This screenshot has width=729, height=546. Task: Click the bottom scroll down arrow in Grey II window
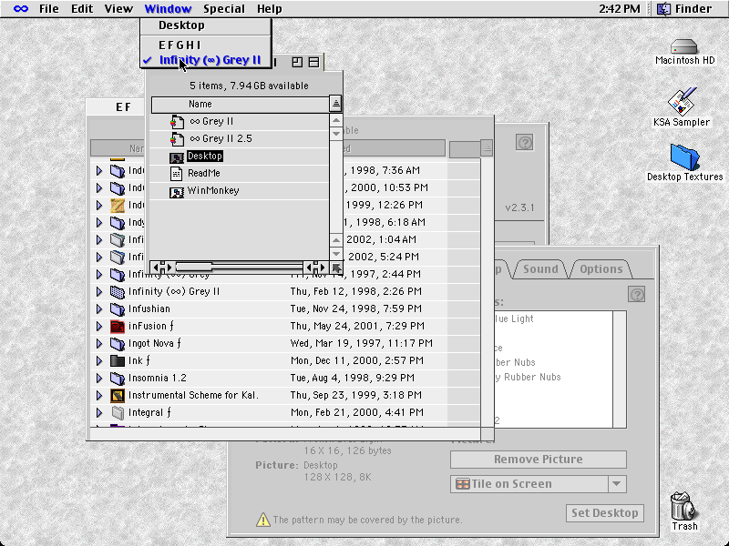coord(336,254)
